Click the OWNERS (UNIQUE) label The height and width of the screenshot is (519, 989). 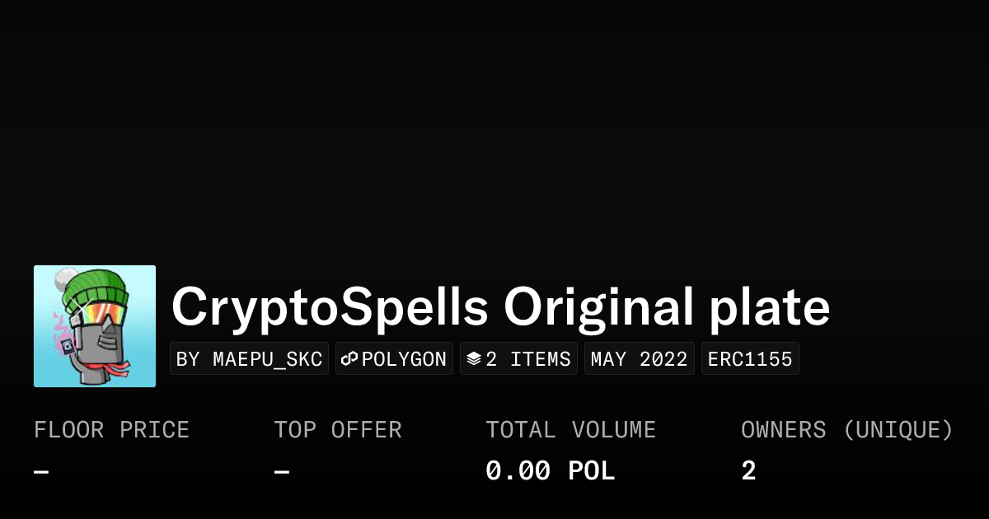coord(846,430)
